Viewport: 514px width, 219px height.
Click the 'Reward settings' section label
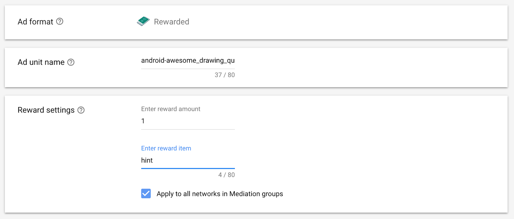click(46, 110)
